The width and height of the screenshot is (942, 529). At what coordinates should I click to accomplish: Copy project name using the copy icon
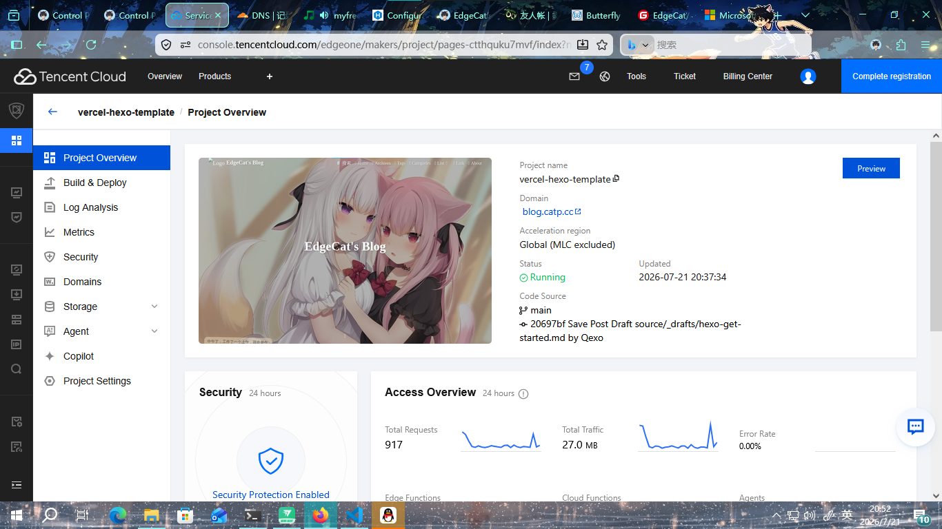point(617,178)
